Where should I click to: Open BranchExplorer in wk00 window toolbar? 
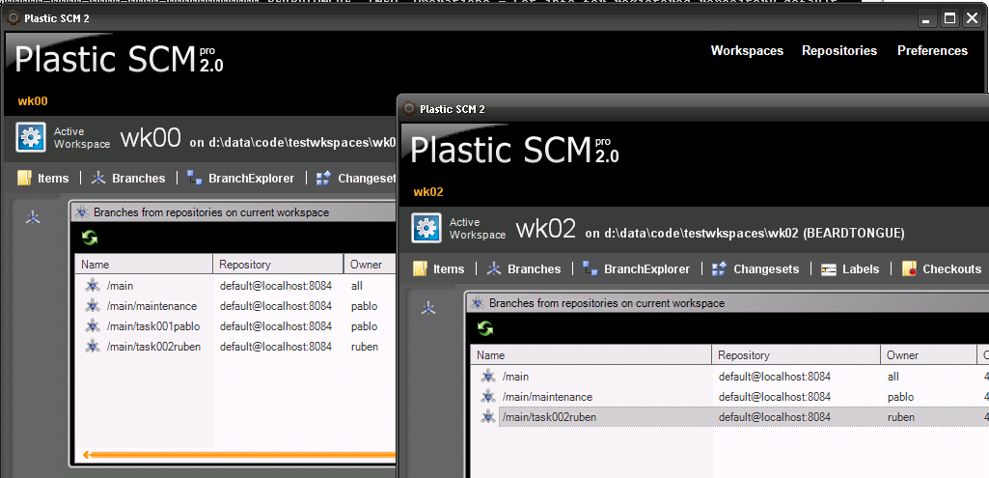[240, 178]
